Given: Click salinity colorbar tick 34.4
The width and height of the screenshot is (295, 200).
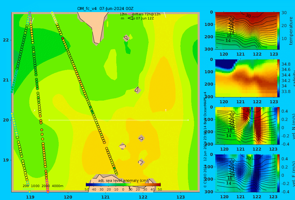Looking at the screenshot, I should 286,75.
